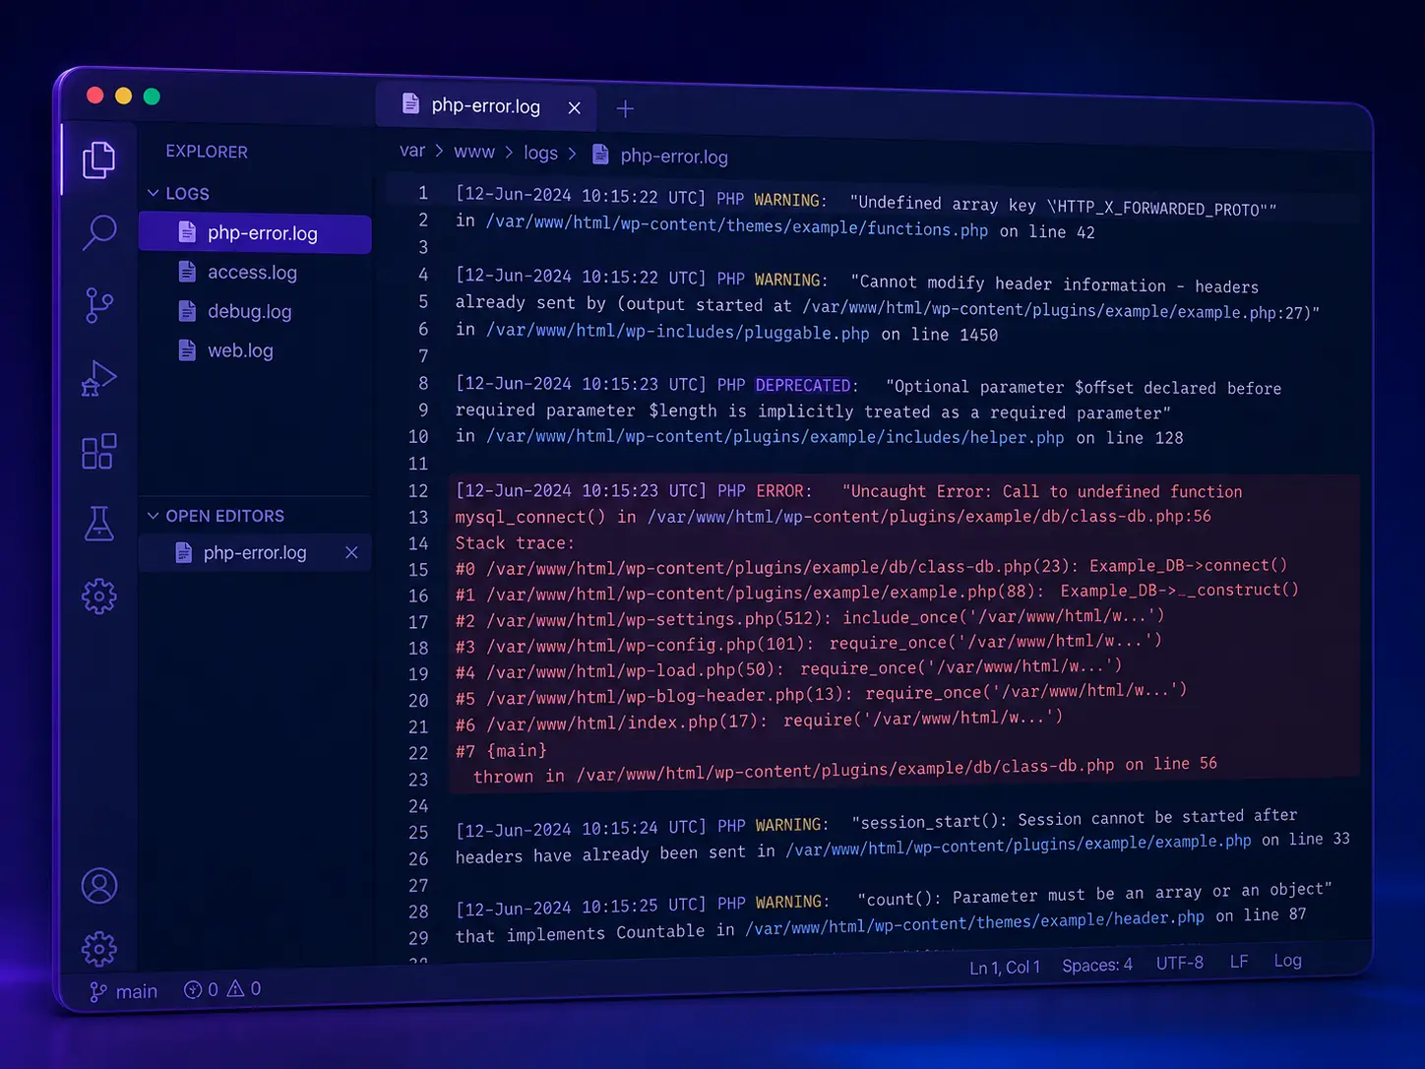Open the Extensions blocks icon

[x=98, y=451]
